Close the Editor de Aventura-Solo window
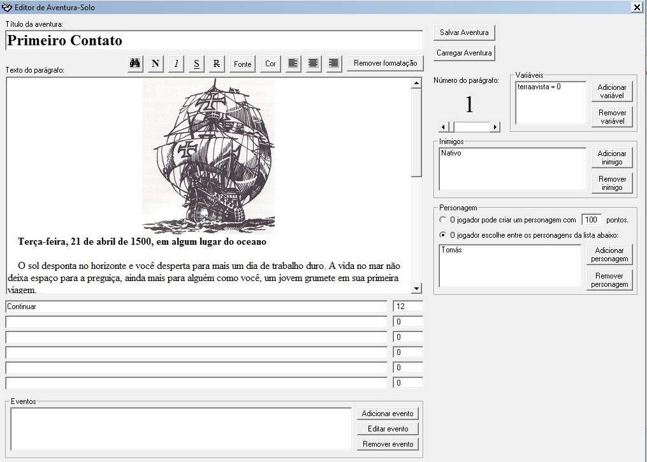 (x=637, y=7)
